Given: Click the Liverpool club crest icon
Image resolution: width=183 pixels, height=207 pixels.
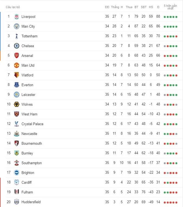Looking at the screenshot, I should [17, 17].
